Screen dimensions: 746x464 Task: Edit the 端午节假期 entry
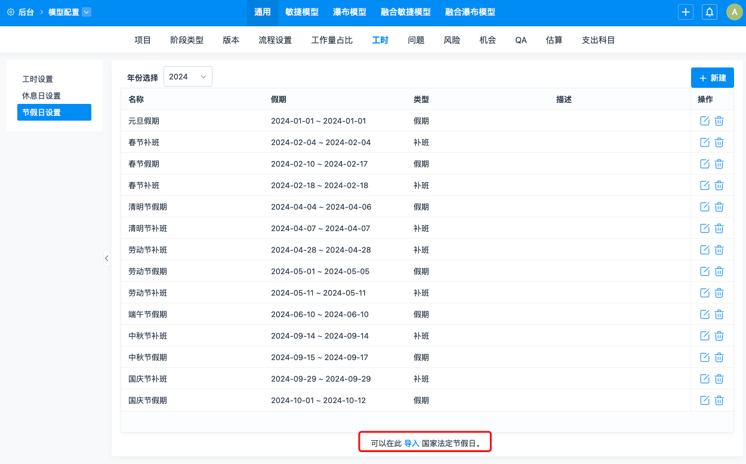coord(704,314)
